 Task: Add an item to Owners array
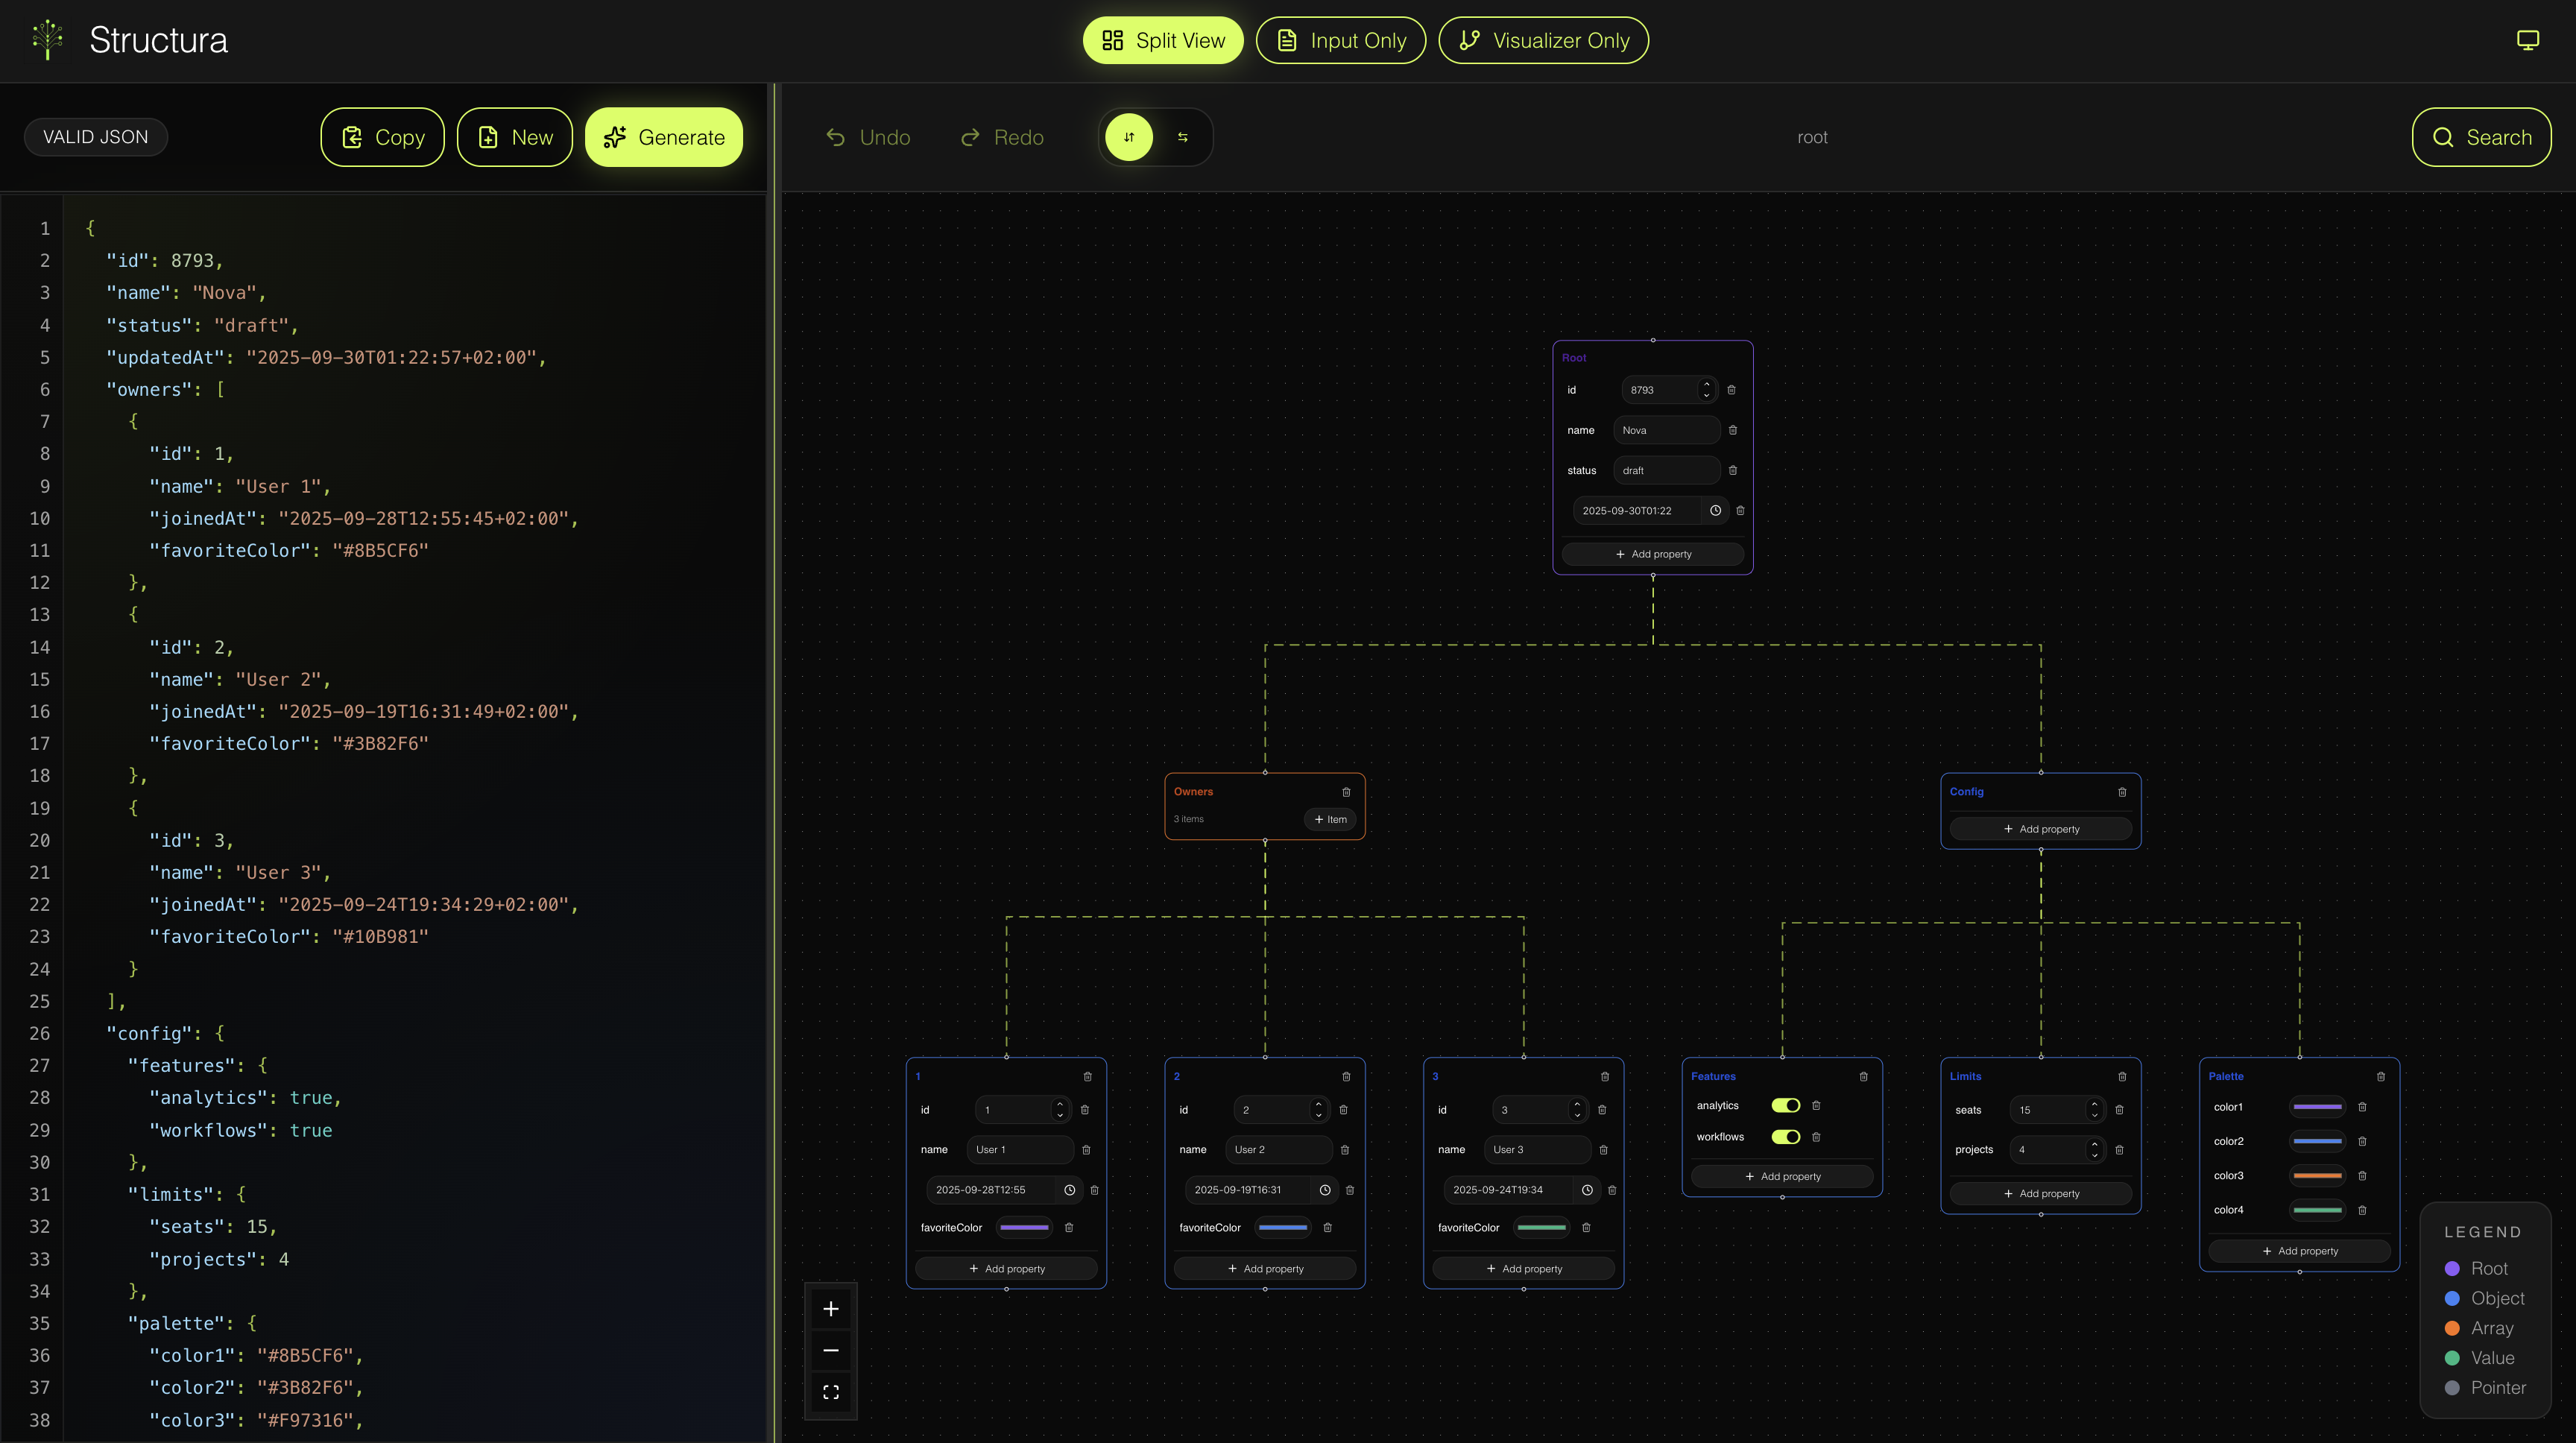(1330, 819)
